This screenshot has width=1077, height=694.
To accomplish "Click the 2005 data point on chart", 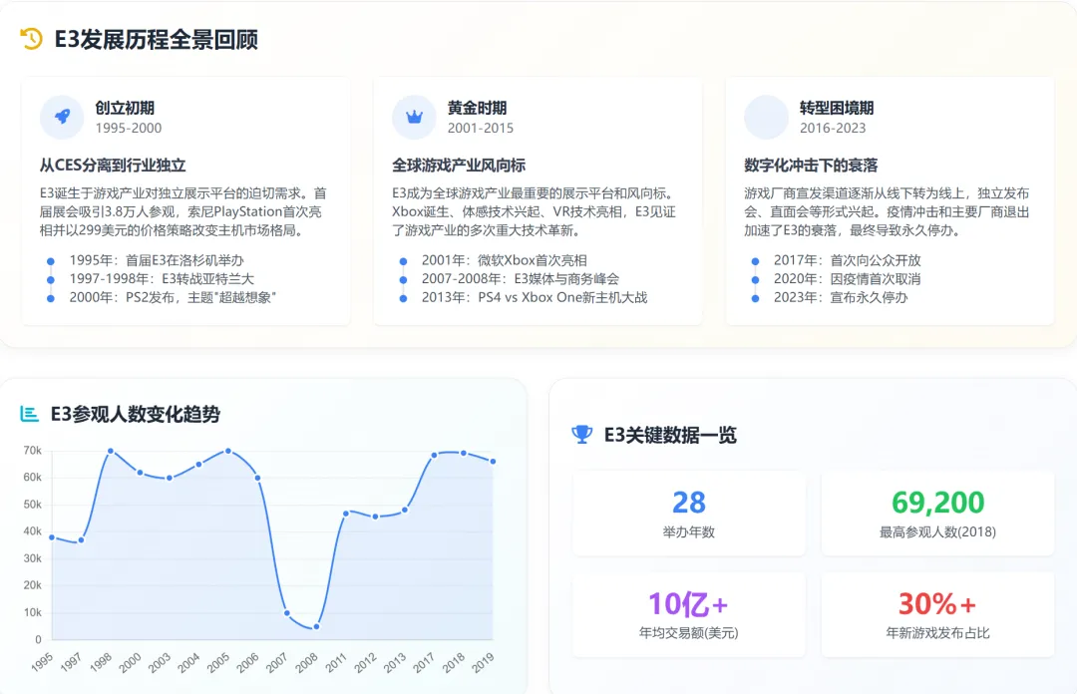I will tap(228, 451).
